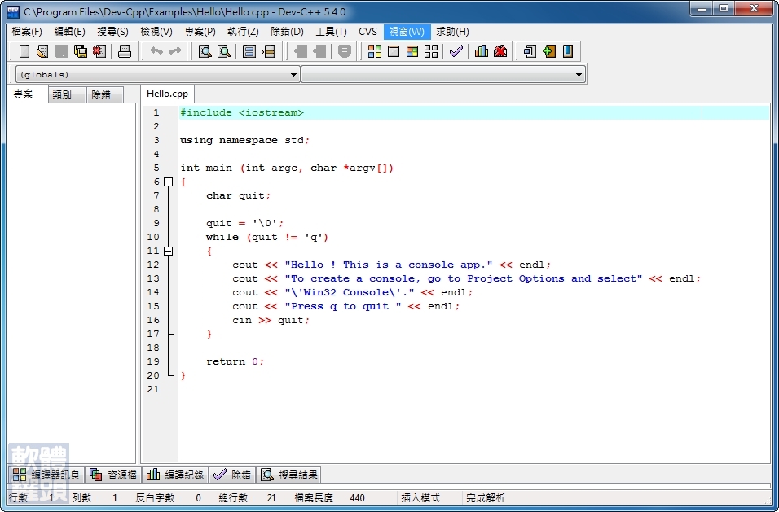The height and width of the screenshot is (512, 779).
Task: Click the Run program window icon
Action: (x=394, y=51)
